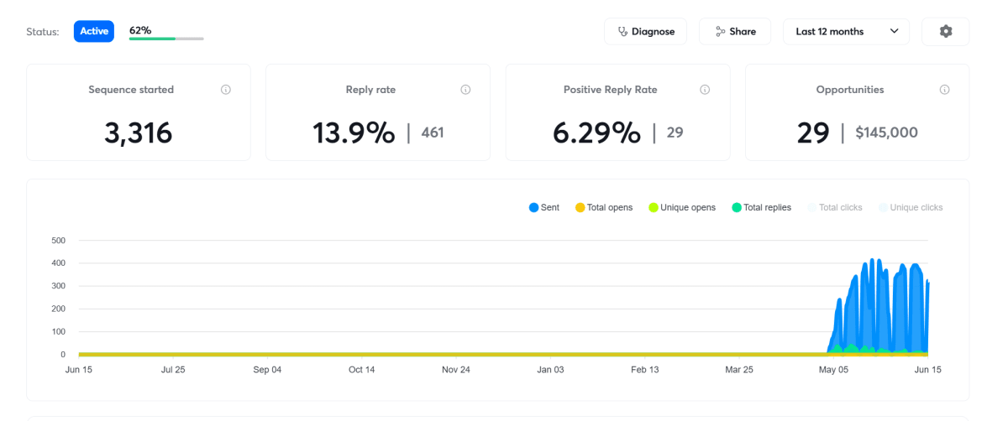Viewport: 1008px width, 421px height.
Task: Toggle the Unique opens legend item
Action: tap(682, 207)
